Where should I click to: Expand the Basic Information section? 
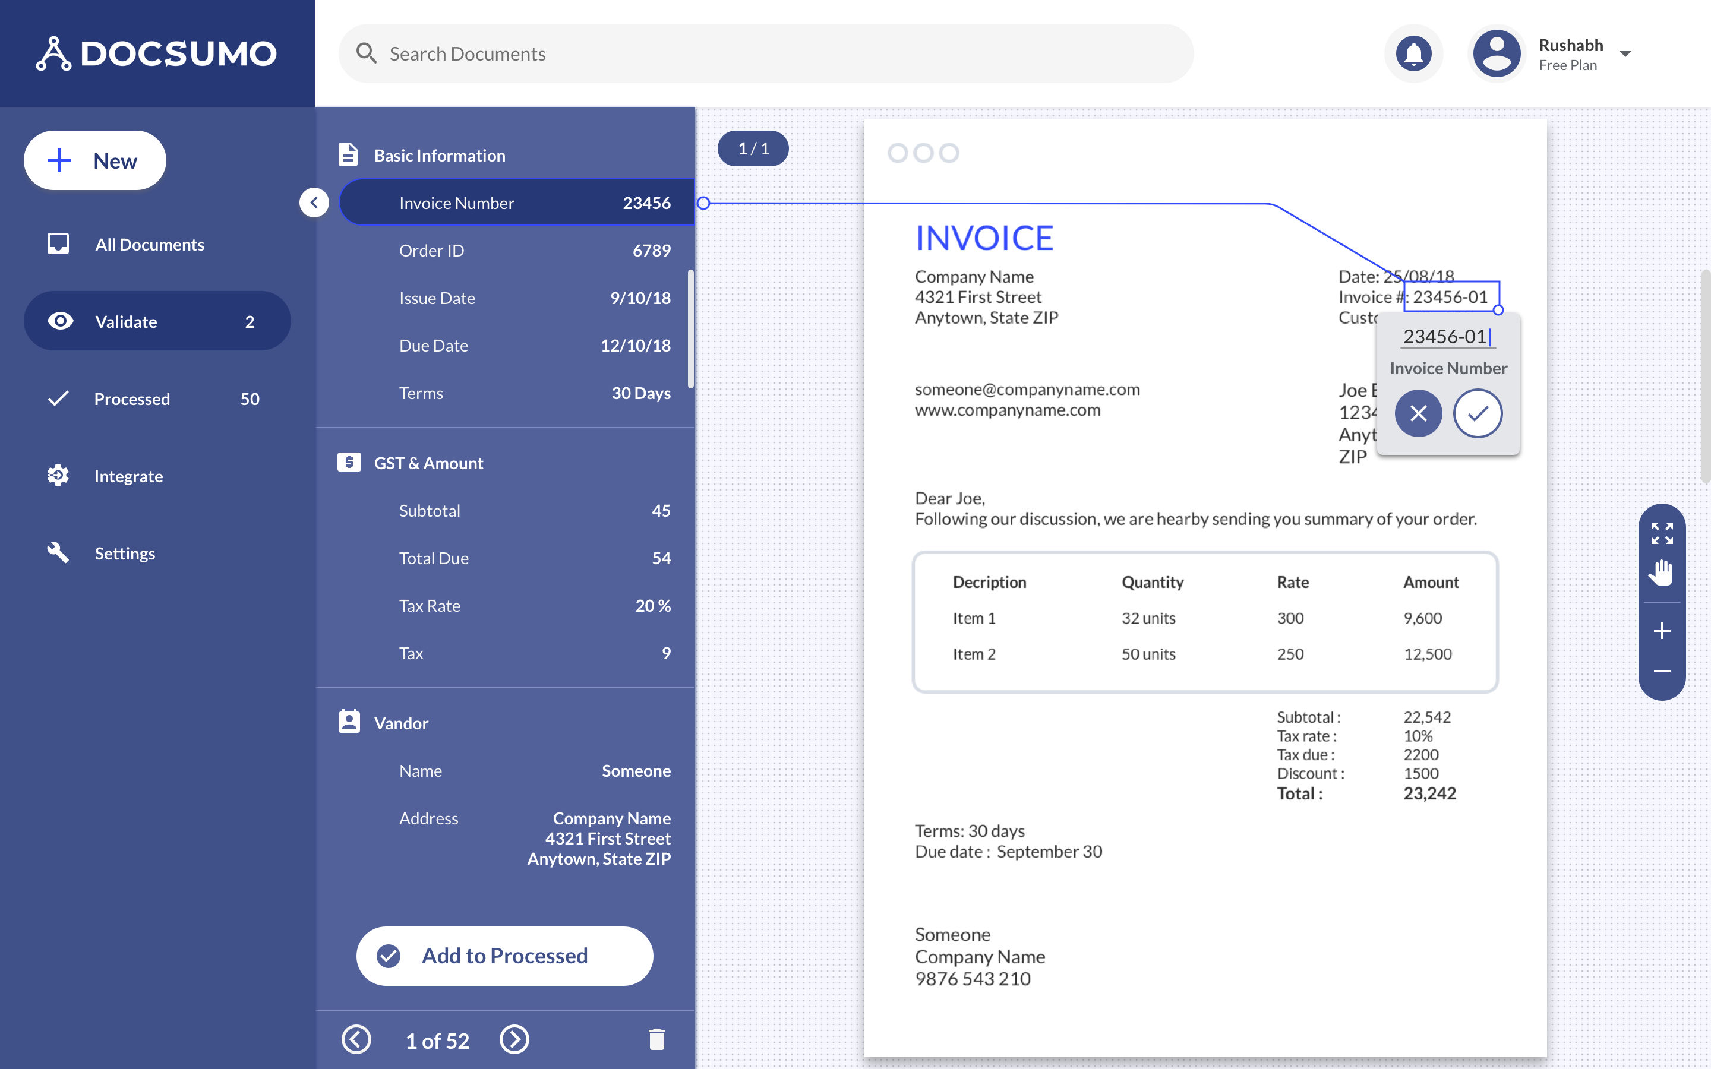coord(440,154)
